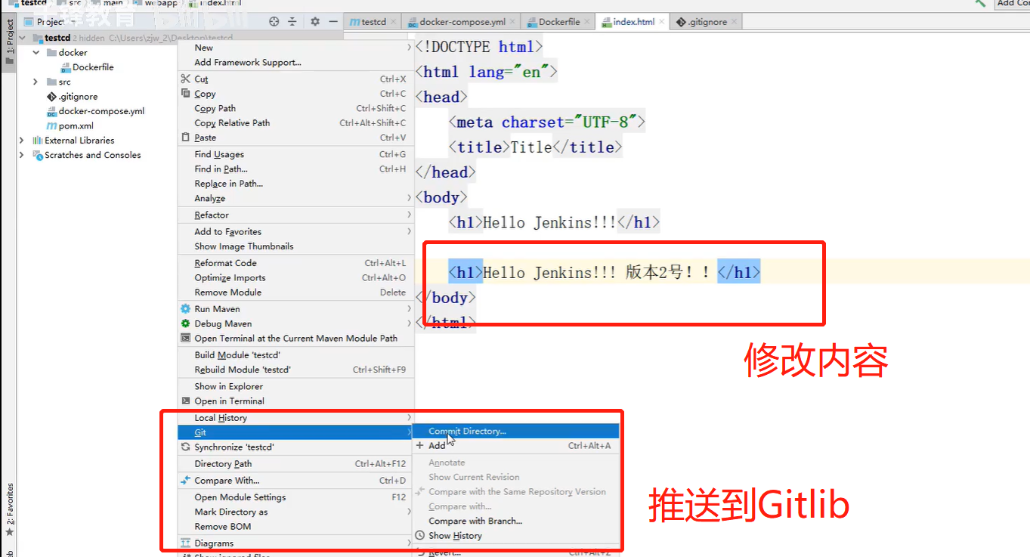Viewport: 1030px width, 557px height.
Task: Click the refresh icon beside Synchronize 'testcd'
Action: click(186, 447)
